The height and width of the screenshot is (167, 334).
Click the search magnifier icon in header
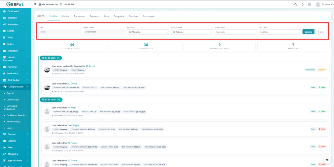tap(296, 5)
